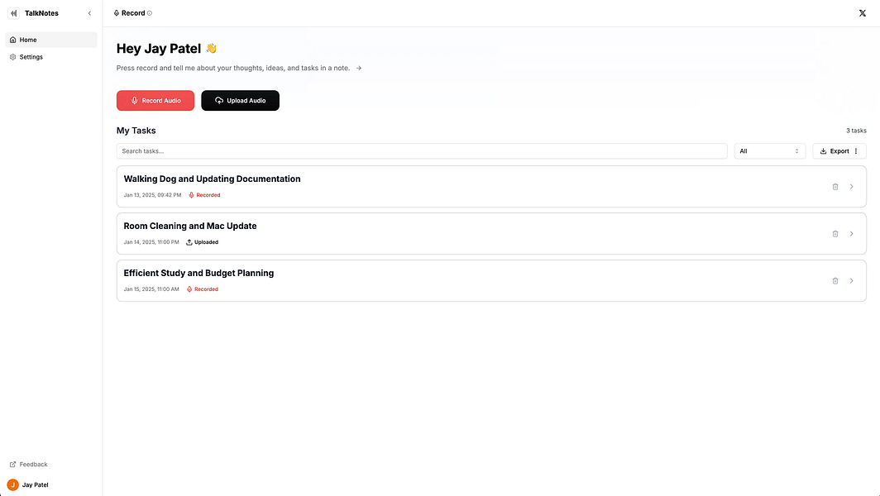Open the Export three-dot options menu
The width and height of the screenshot is (880, 496).
pos(856,151)
